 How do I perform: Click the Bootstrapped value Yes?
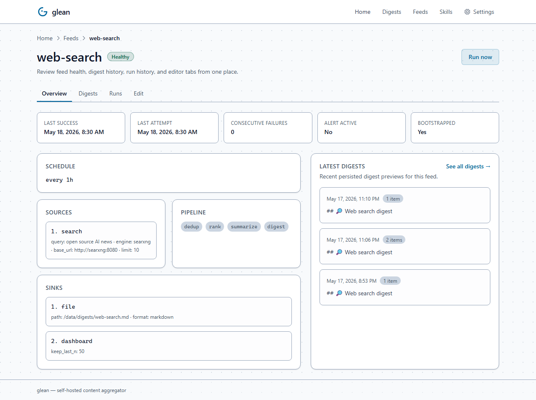(x=422, y=132)
